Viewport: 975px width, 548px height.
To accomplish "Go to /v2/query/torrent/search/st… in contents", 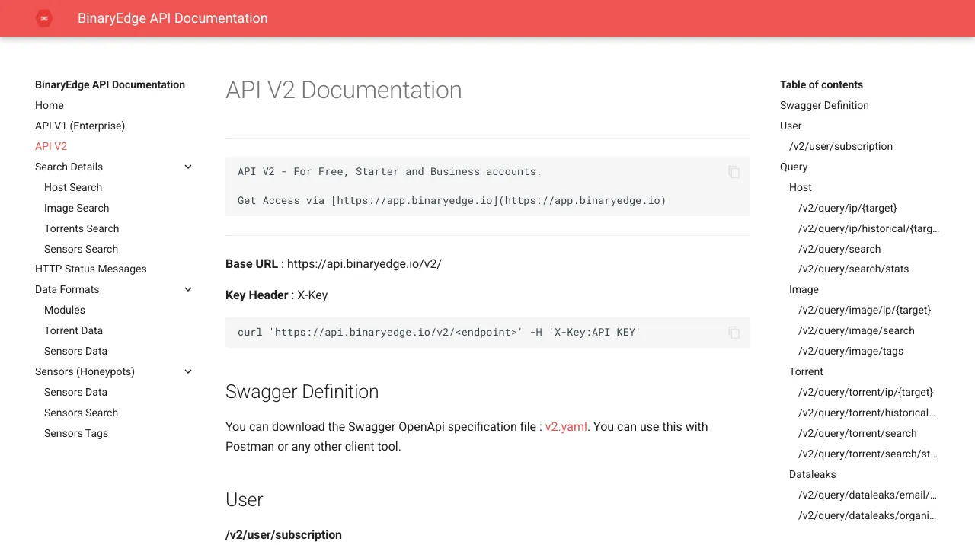I will 868,454.
